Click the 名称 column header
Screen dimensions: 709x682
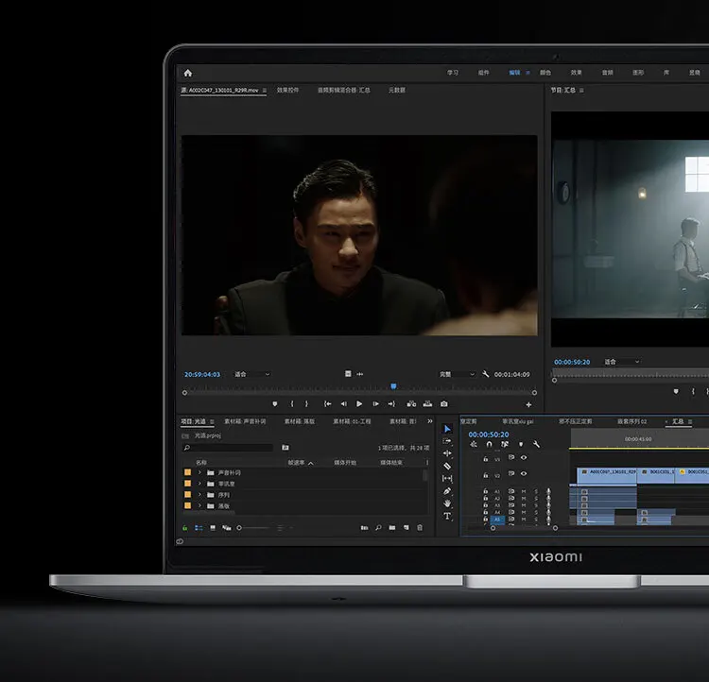point(201,463)
